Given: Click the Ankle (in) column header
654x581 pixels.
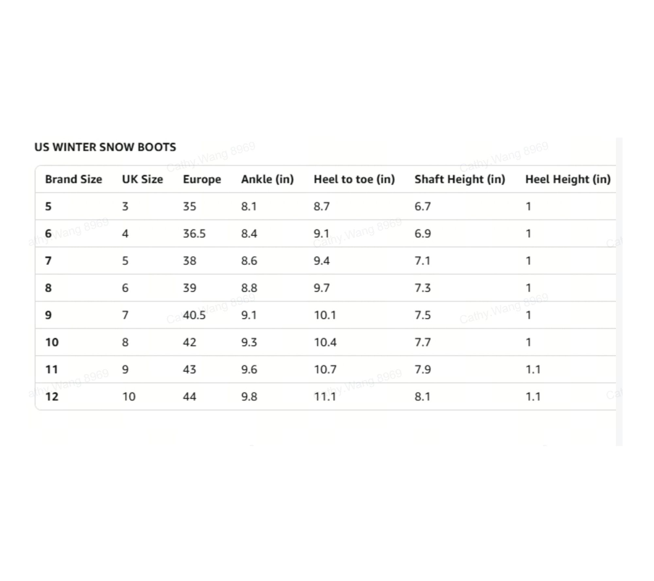Looking at the screenshot, I should click(267, 179).
